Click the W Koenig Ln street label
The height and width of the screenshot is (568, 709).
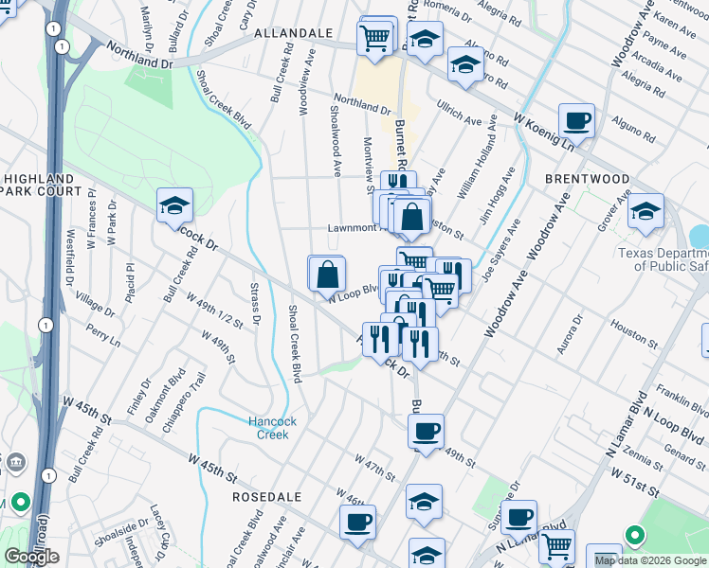[x=545, y=132]
